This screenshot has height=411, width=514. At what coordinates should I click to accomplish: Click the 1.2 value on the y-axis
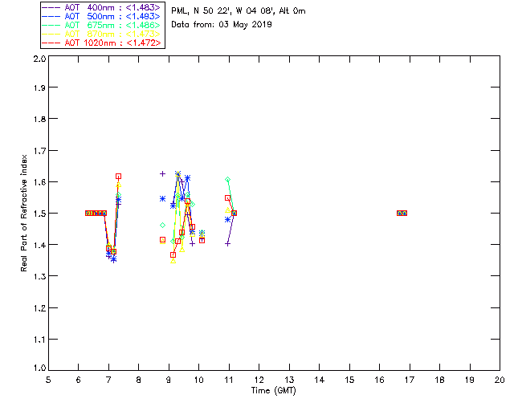click(39, 308)
